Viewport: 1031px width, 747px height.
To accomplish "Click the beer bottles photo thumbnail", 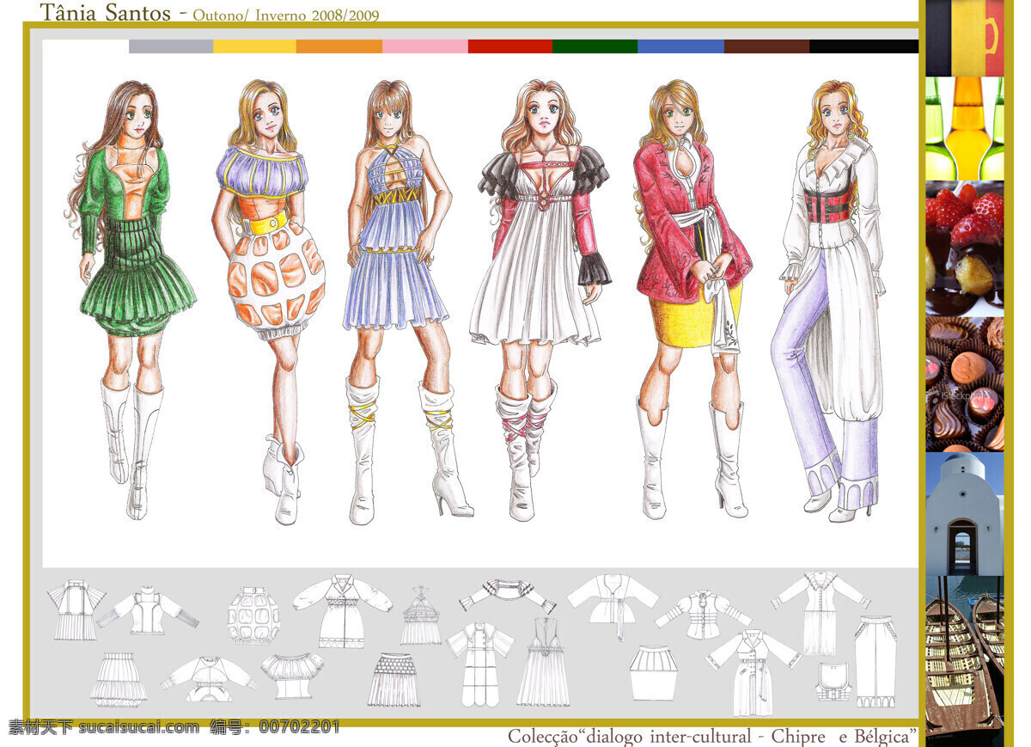I will point(965,128).
